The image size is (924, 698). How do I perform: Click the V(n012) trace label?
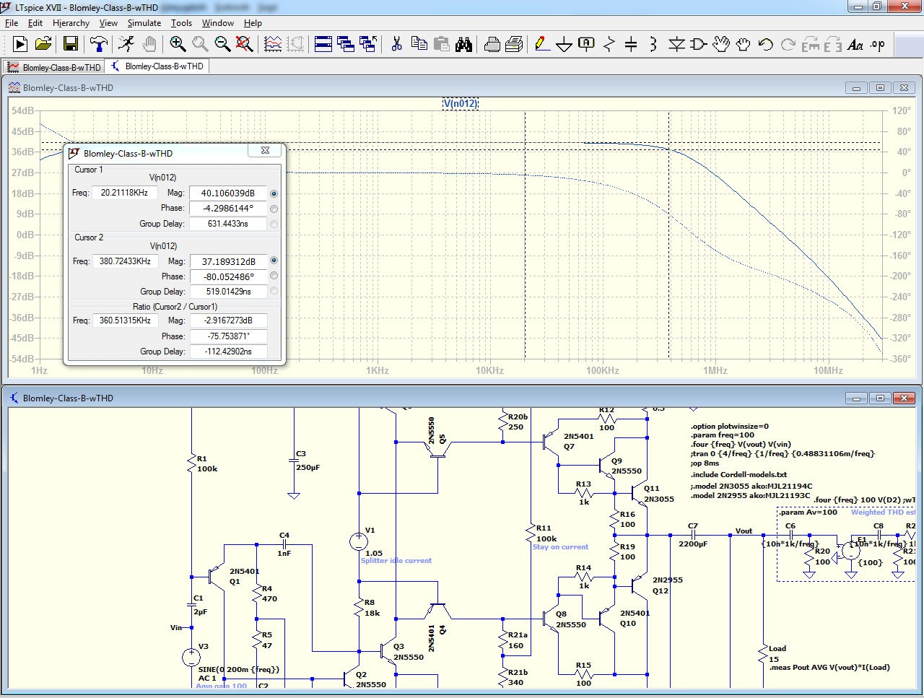461,103
